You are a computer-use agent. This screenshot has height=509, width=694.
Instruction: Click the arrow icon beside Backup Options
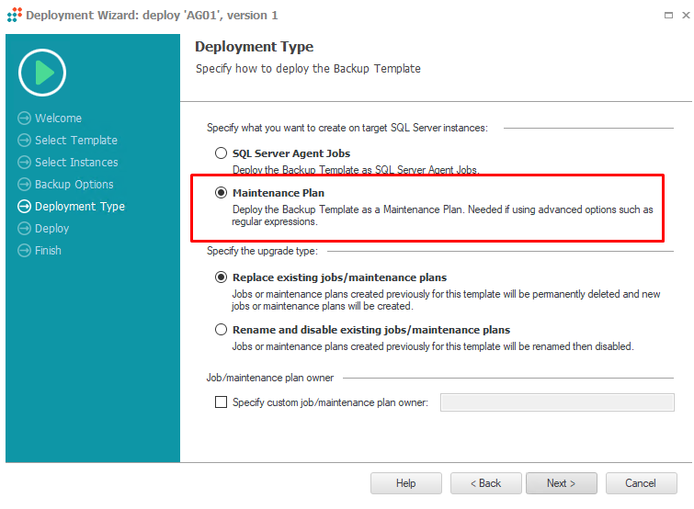pyautogui.click(x=24, y=185)
